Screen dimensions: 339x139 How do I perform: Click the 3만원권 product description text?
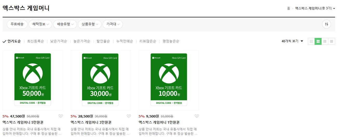tap(100, 131)
